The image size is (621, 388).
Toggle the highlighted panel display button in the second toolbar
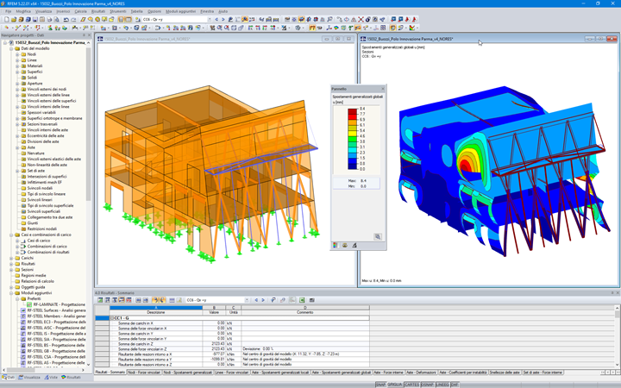point(392,28)
